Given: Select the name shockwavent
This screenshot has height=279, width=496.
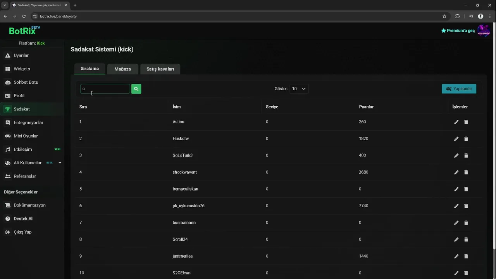Looking at the screenshot, I should pos(184,172).
